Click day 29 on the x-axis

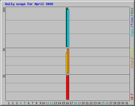pos(119,103)
